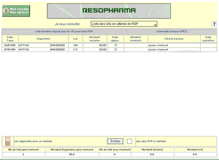Image resolution: width=219 pixels, height=165 pixels.
Task: Select date cell 02/01/06
Action: pos(10,45)
